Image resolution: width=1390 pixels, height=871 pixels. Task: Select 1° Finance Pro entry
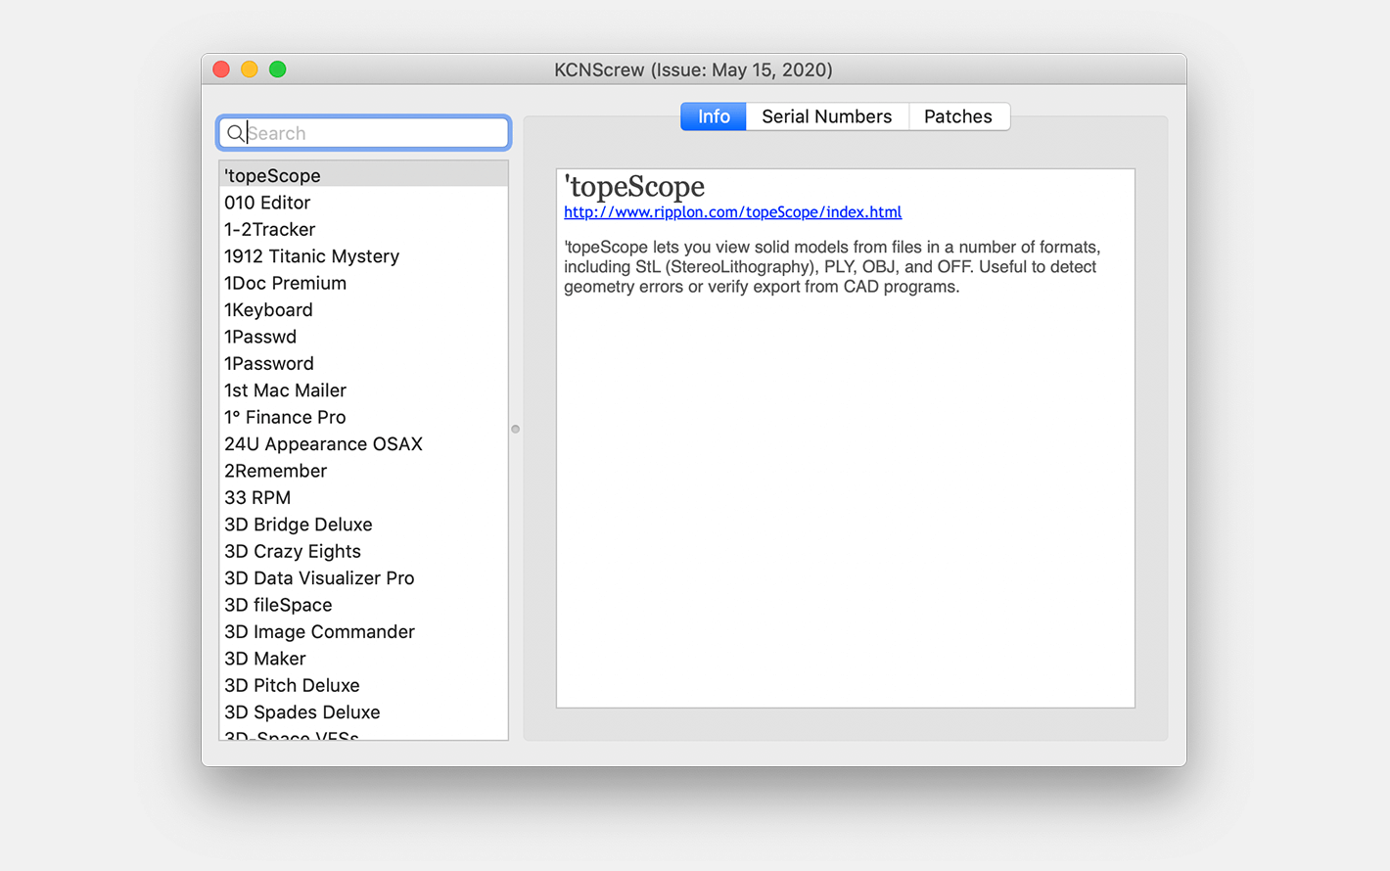click(x=363, y=417)
